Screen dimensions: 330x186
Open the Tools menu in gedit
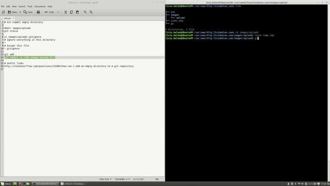coord(30,7)
